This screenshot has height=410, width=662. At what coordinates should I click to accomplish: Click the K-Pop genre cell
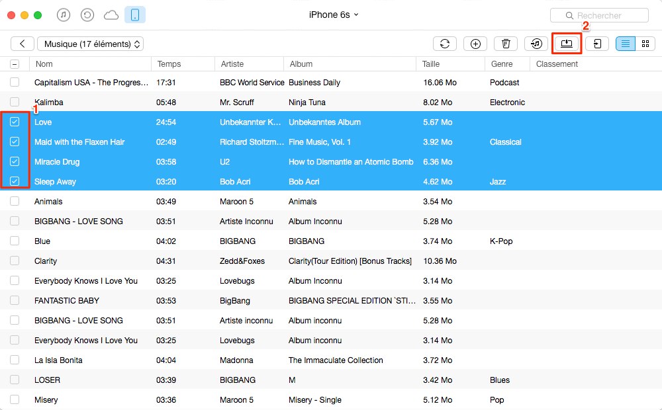click(x=501, y=241)
